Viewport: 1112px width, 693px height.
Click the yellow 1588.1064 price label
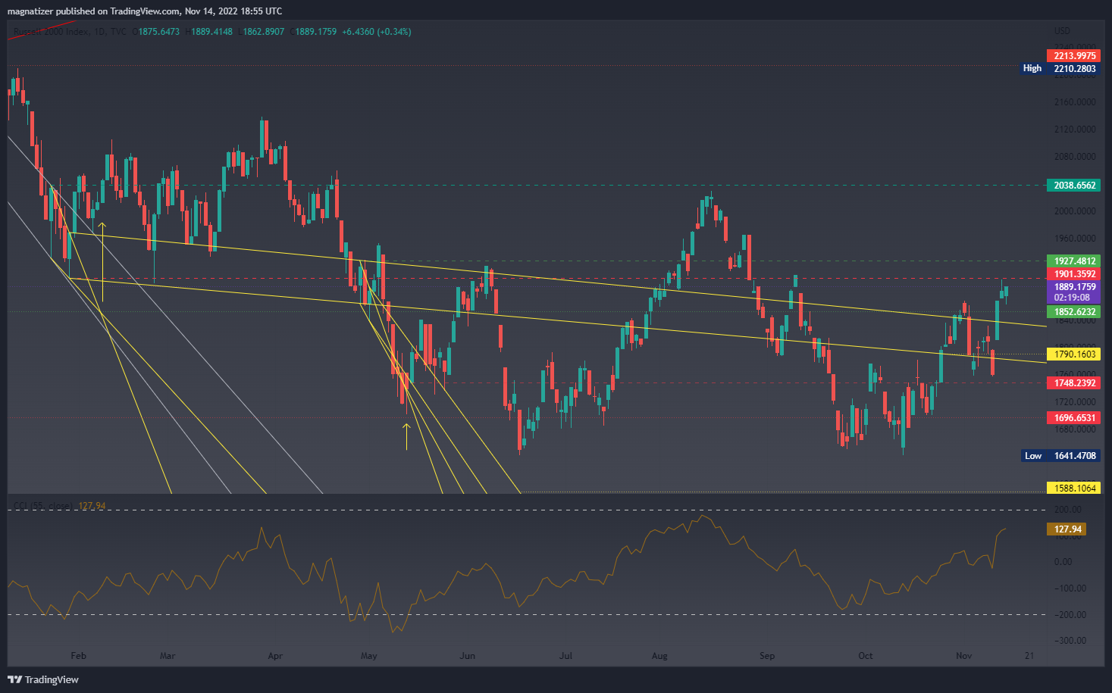1074,489
